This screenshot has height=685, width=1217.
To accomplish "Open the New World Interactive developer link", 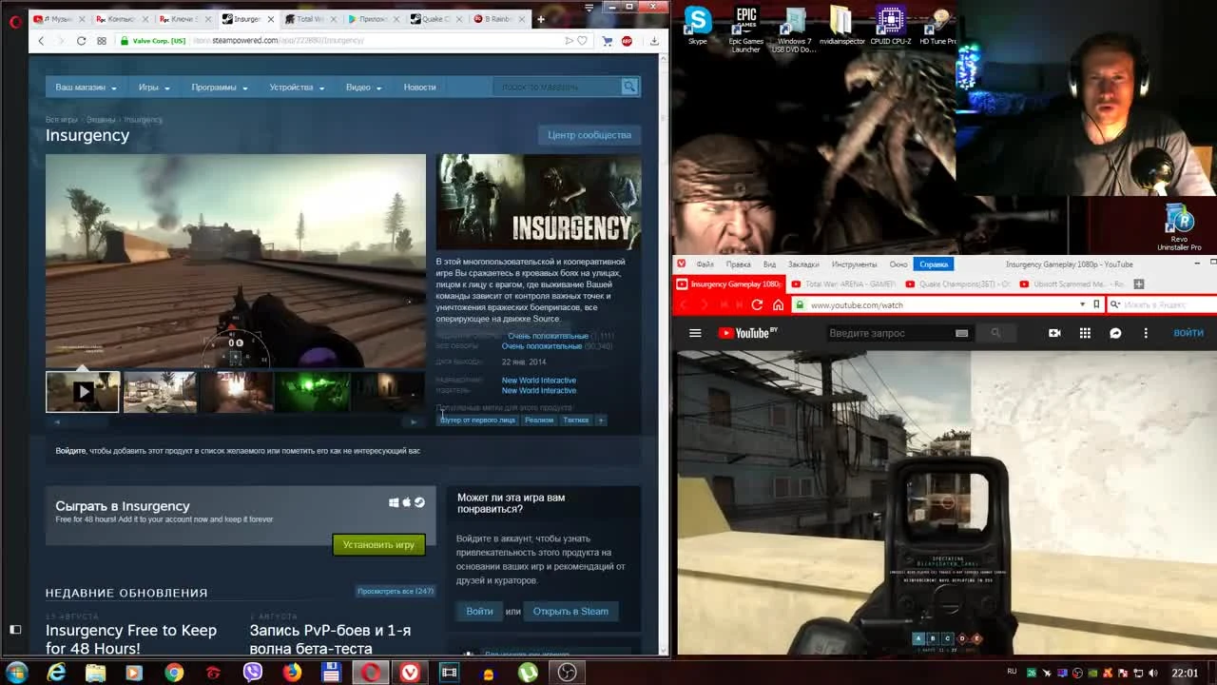I will 539,381.
